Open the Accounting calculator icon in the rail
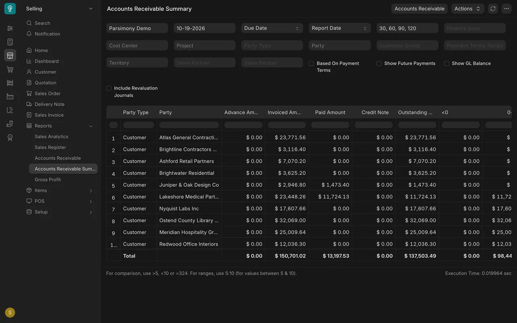The height and width of the screenshot is (323, 517). tap(10, 42)
